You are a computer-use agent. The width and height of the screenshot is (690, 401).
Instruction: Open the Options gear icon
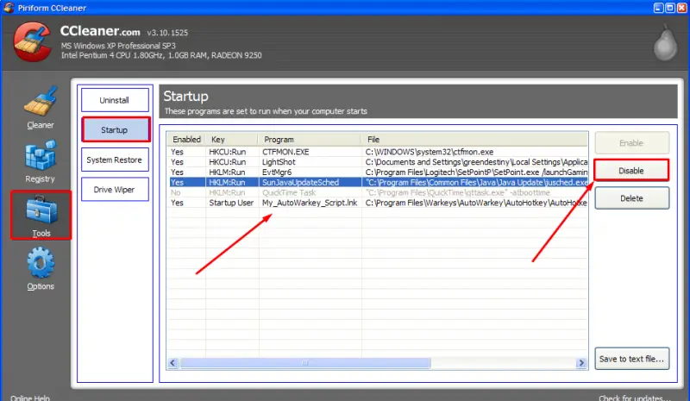(x=41, y=263)
